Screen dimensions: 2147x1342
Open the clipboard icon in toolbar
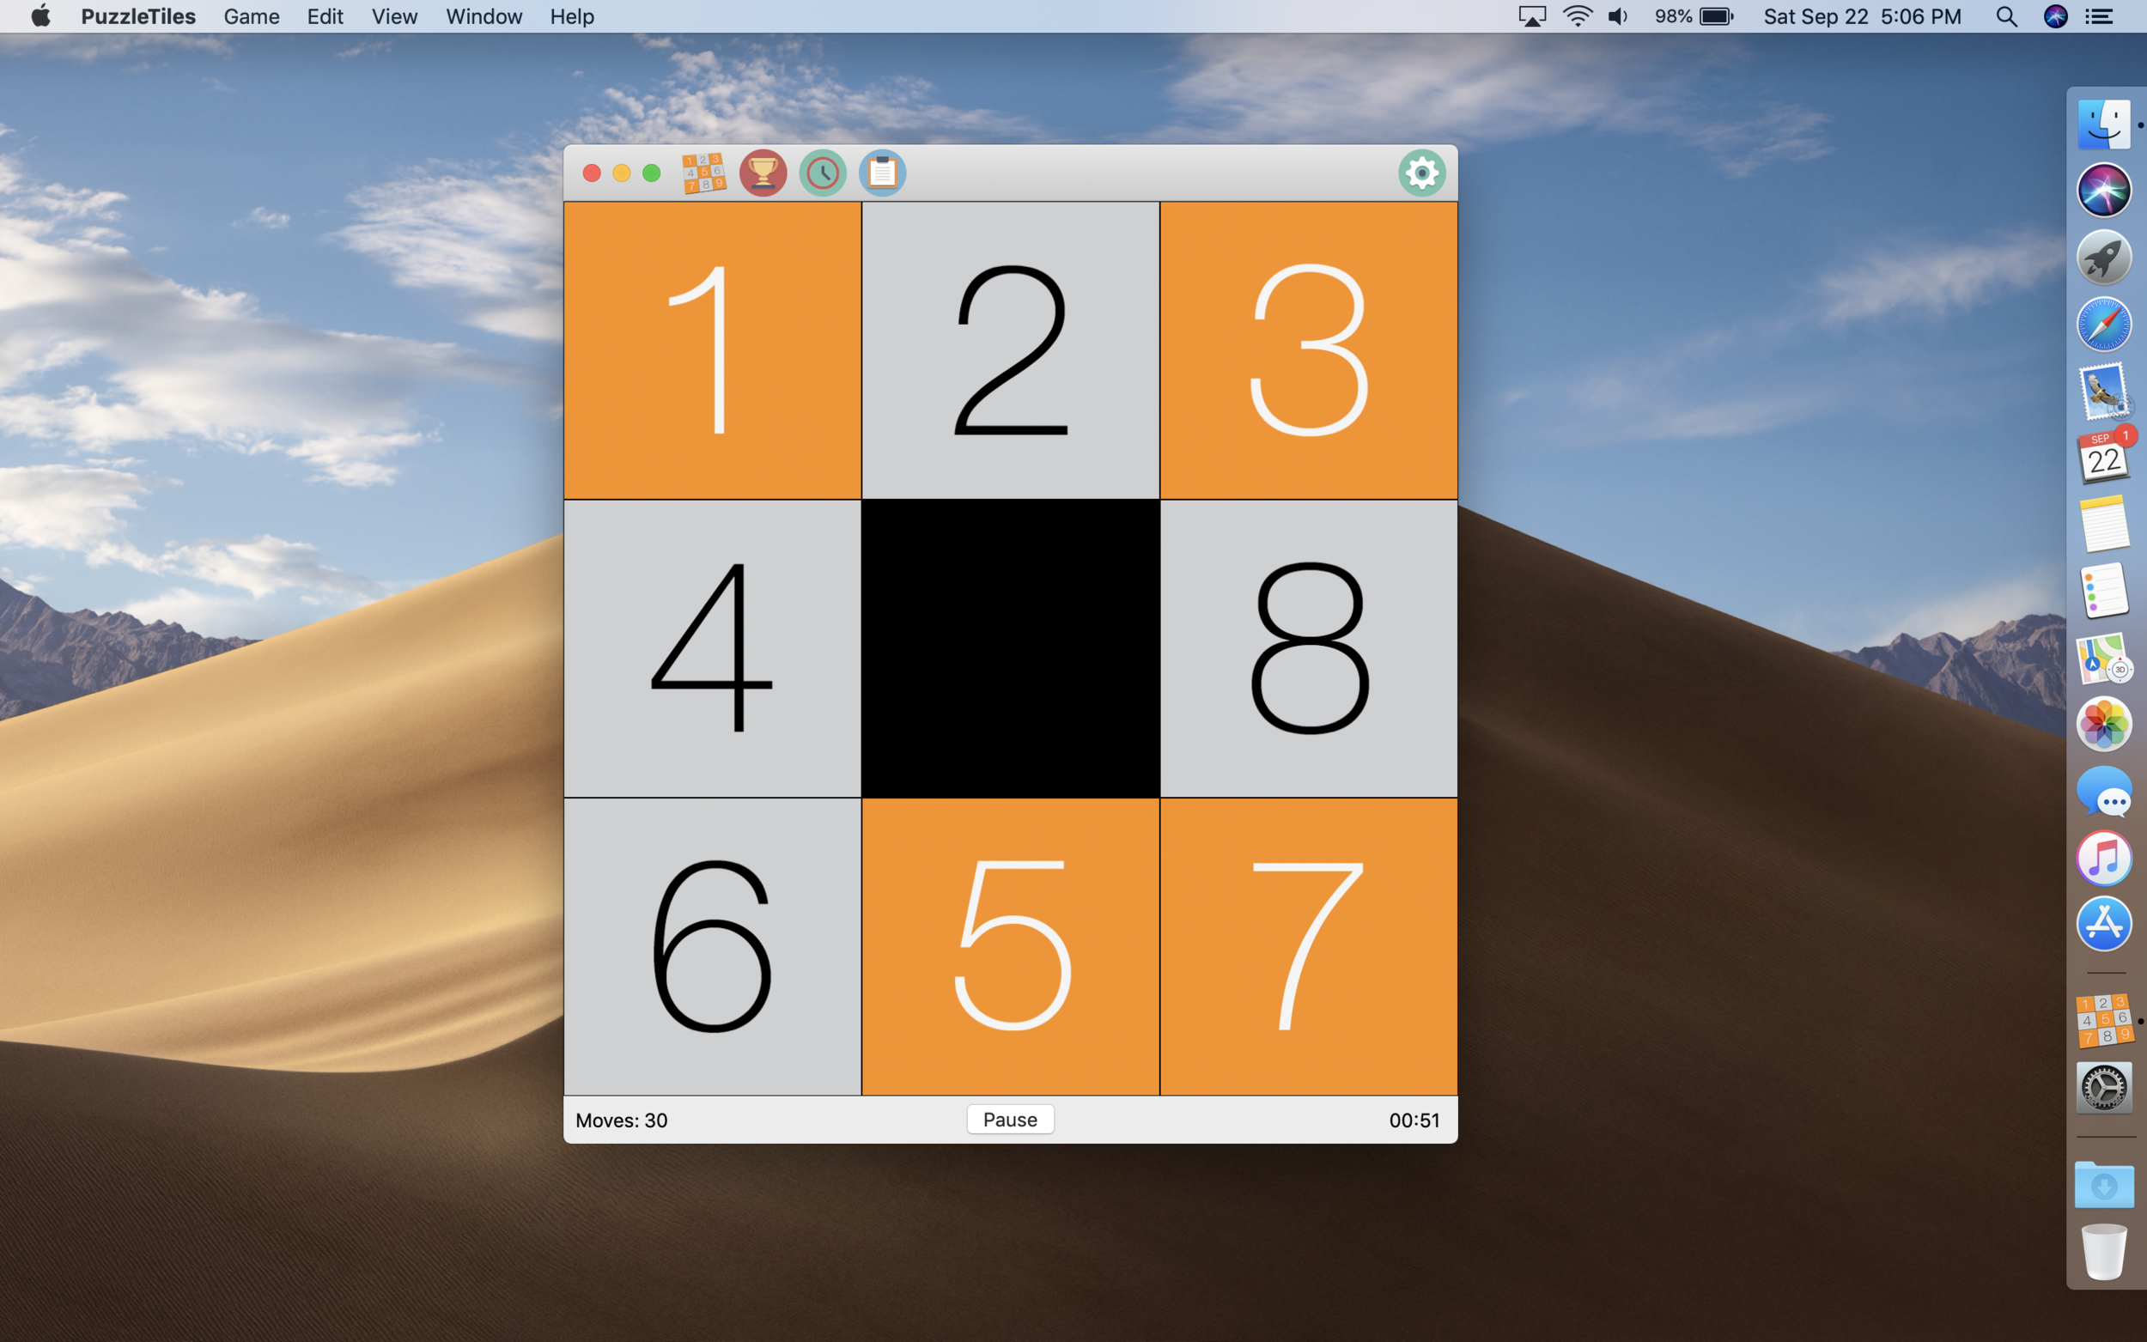tap(881, 173)
